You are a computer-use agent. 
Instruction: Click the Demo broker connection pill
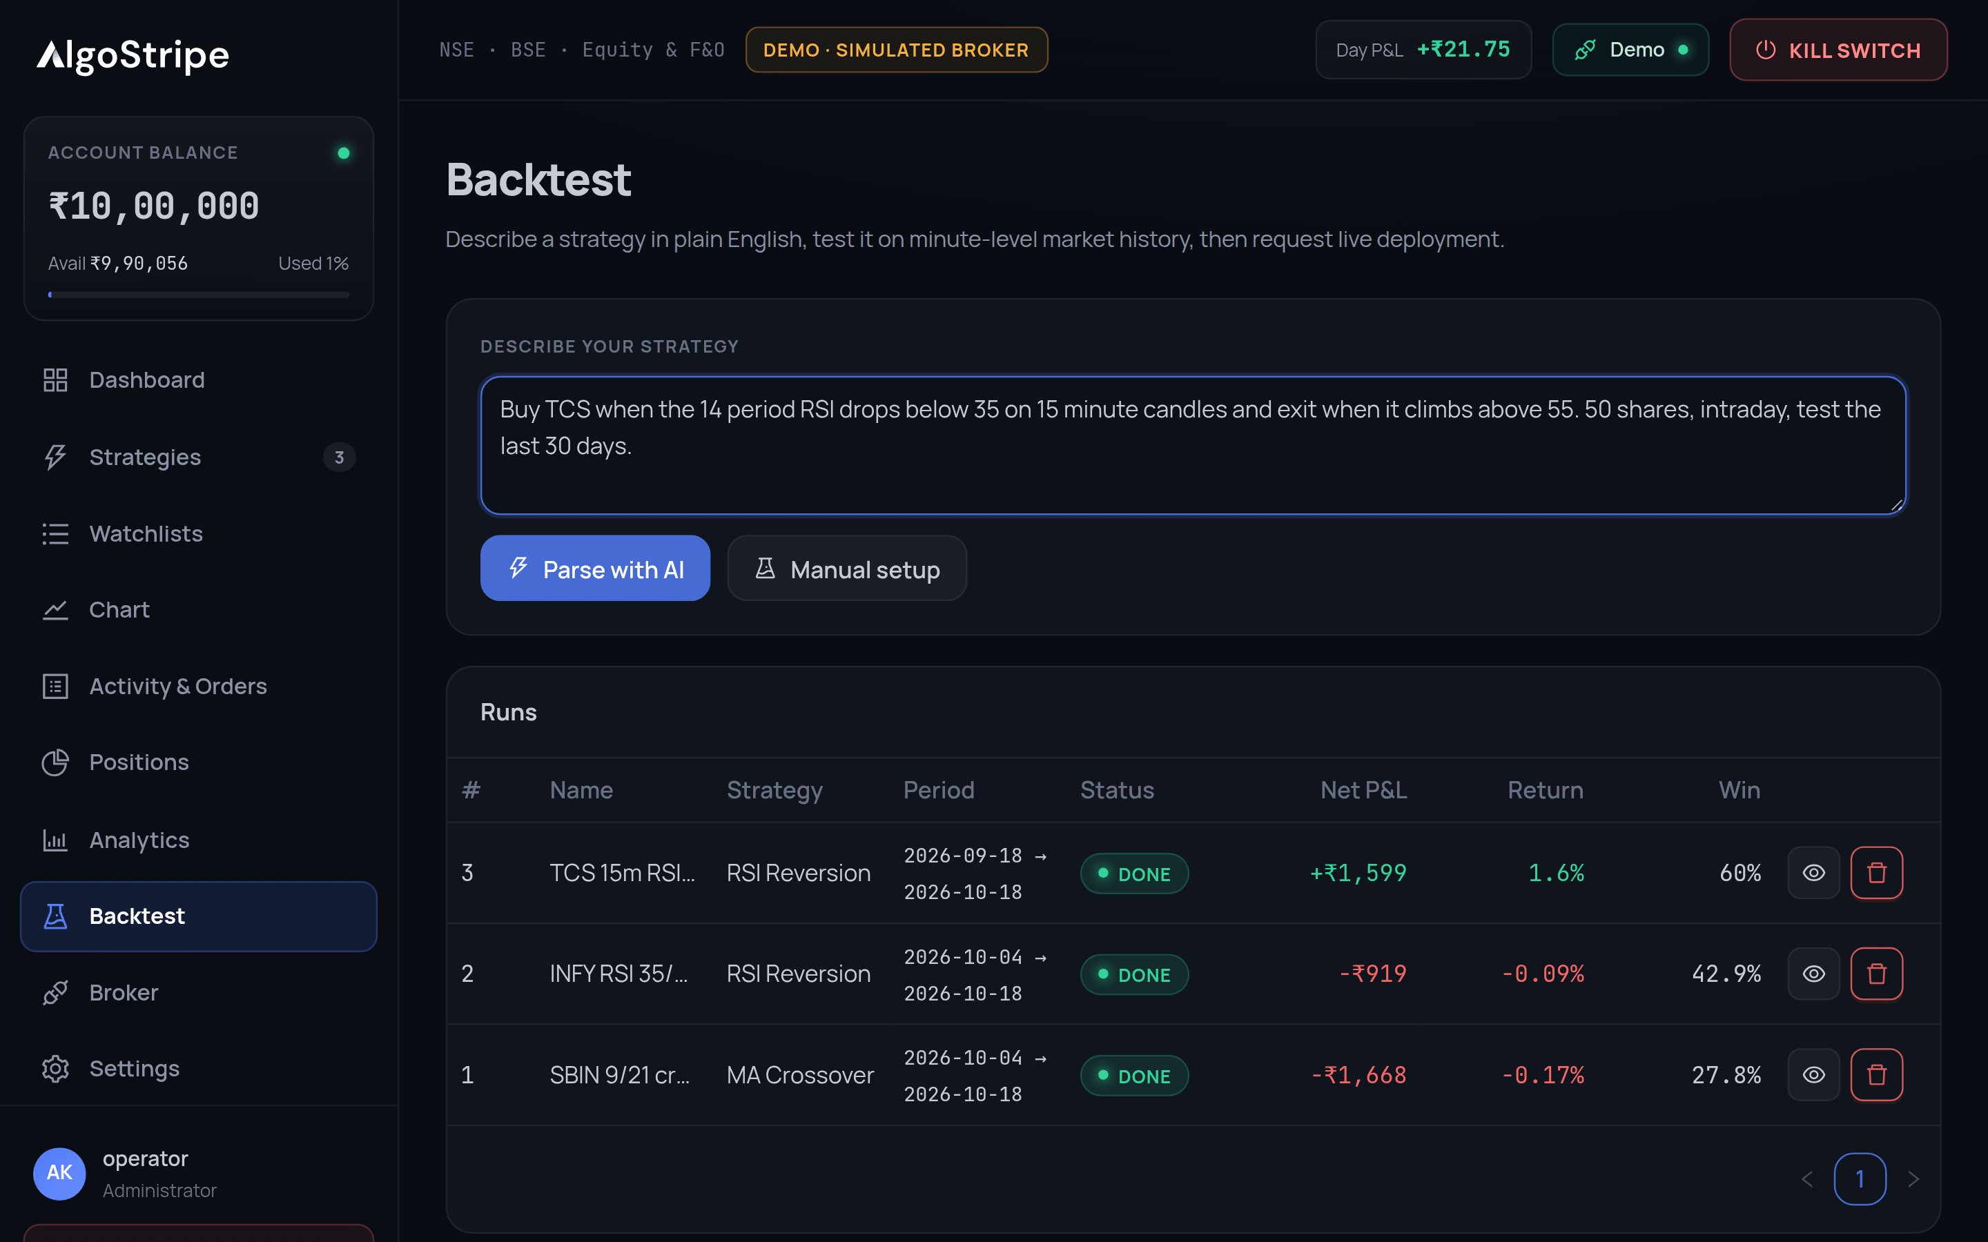pyautogui.click(x=1630, y=50)
